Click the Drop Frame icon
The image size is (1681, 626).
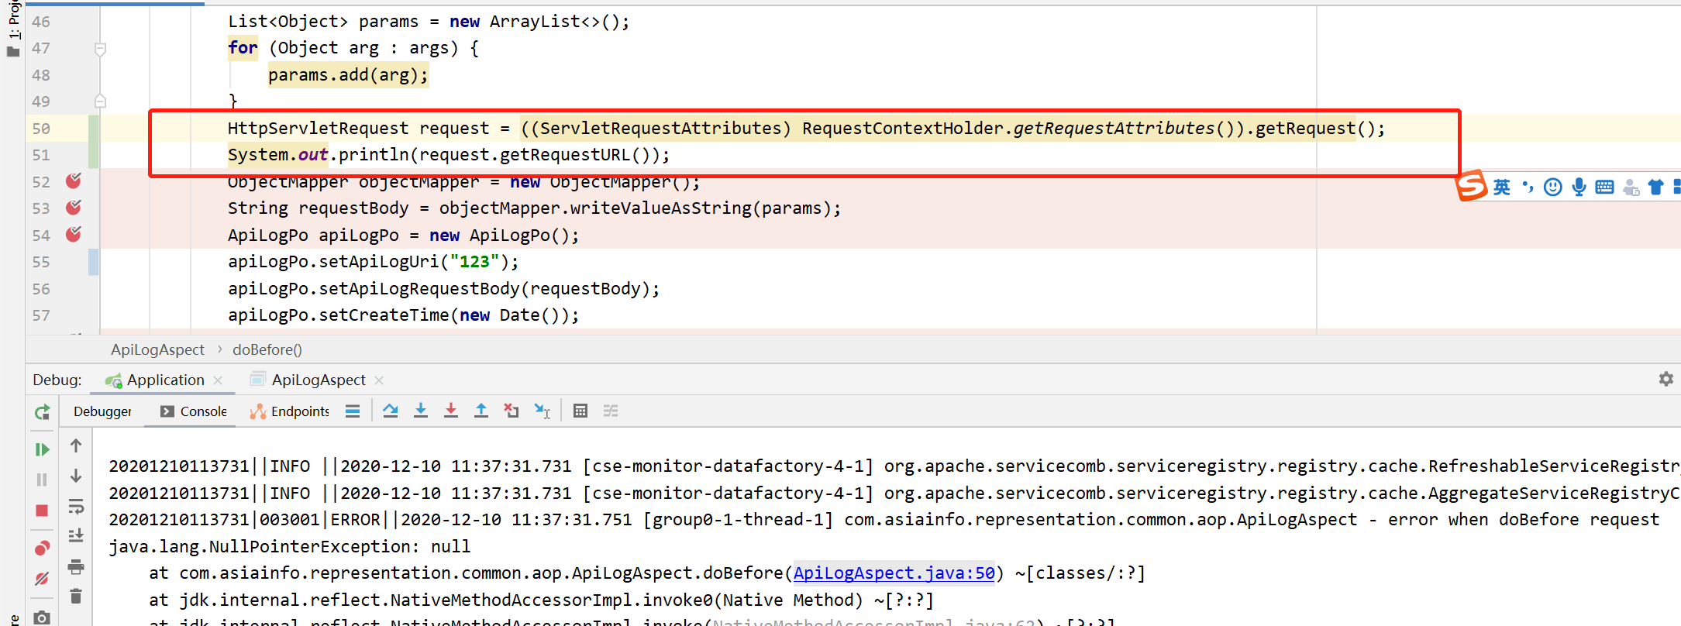click(512, 411)
